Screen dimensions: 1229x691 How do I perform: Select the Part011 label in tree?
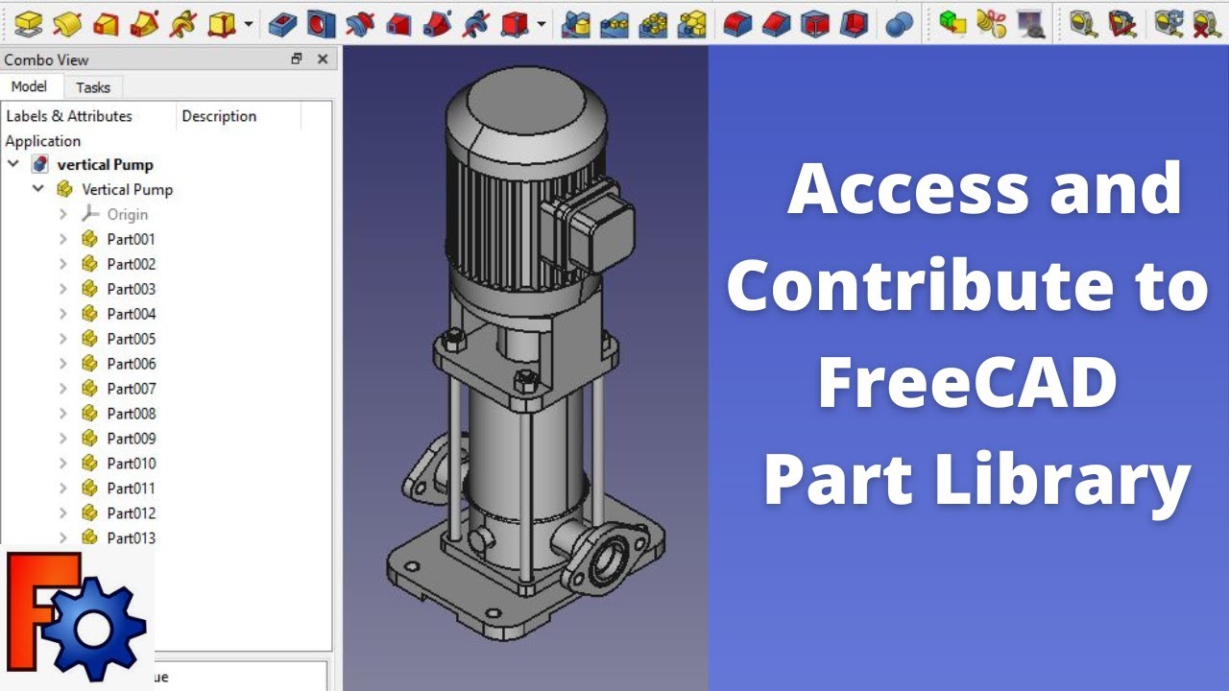click(x=131, y=488)
